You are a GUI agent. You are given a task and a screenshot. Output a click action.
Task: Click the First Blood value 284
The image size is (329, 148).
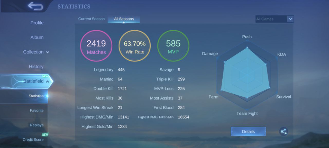(x=181, y=108)
